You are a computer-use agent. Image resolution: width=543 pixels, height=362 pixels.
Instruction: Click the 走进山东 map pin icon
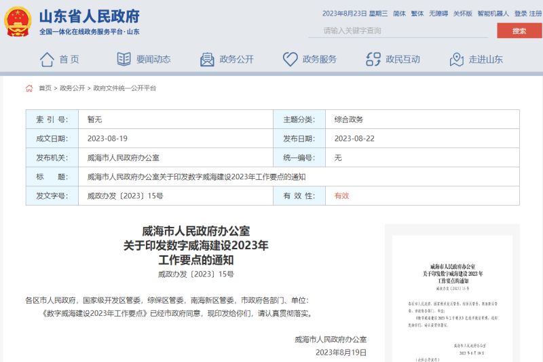pos(457,59)
